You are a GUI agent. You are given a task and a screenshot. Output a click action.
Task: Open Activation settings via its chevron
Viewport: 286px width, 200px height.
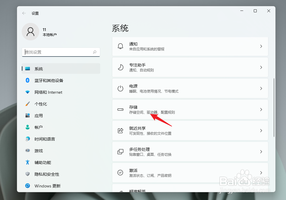[261, 173]
